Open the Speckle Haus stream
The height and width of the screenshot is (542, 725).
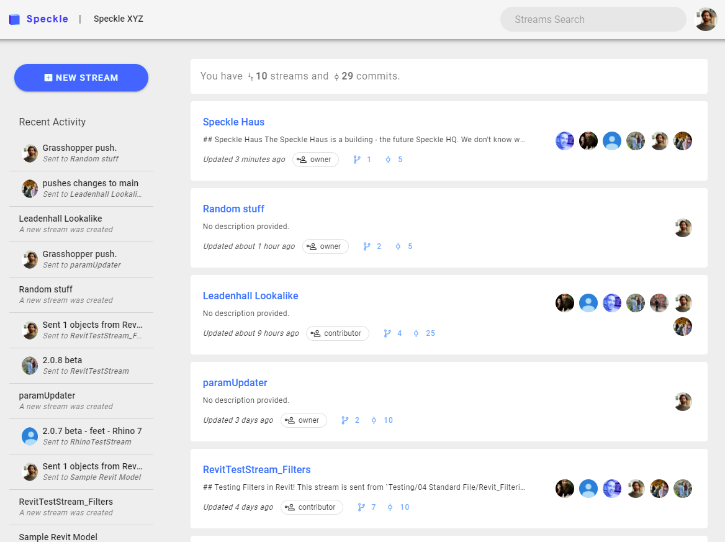pos(233,122)
